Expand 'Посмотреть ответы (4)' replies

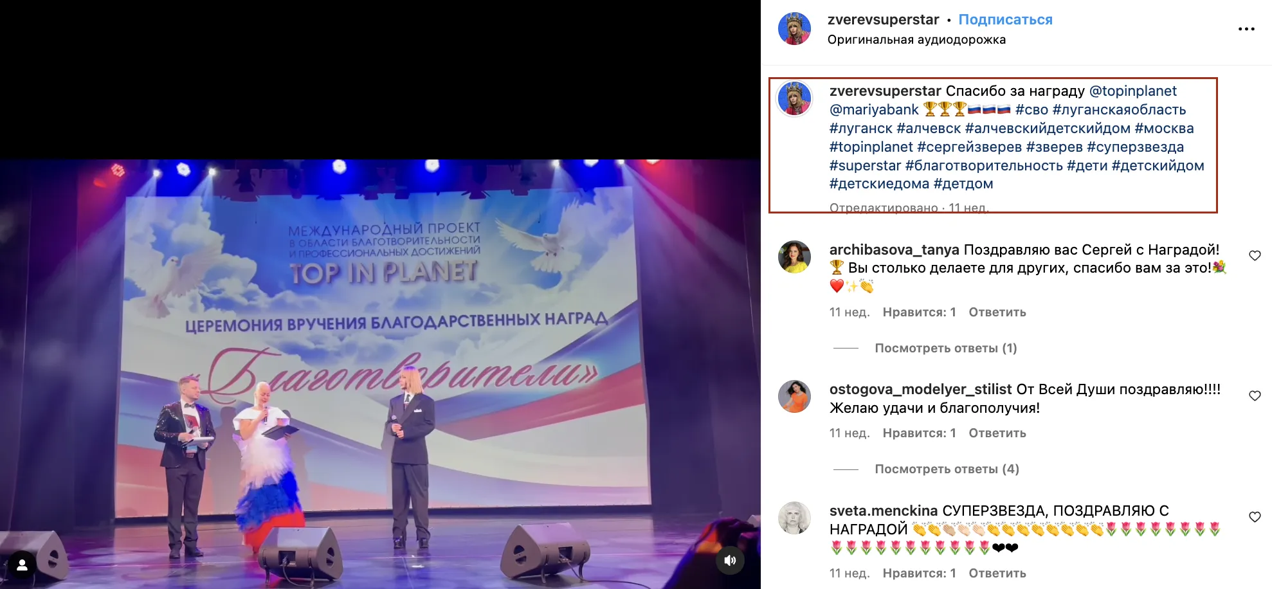[947, 469]
